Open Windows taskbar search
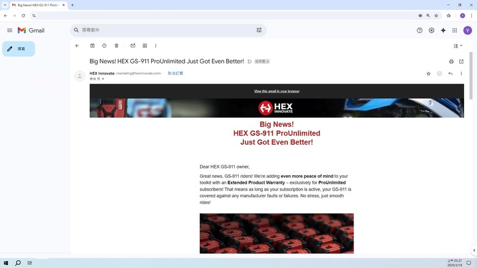The height and width of the screenshot is (268, 477). [x=18, y=263]
